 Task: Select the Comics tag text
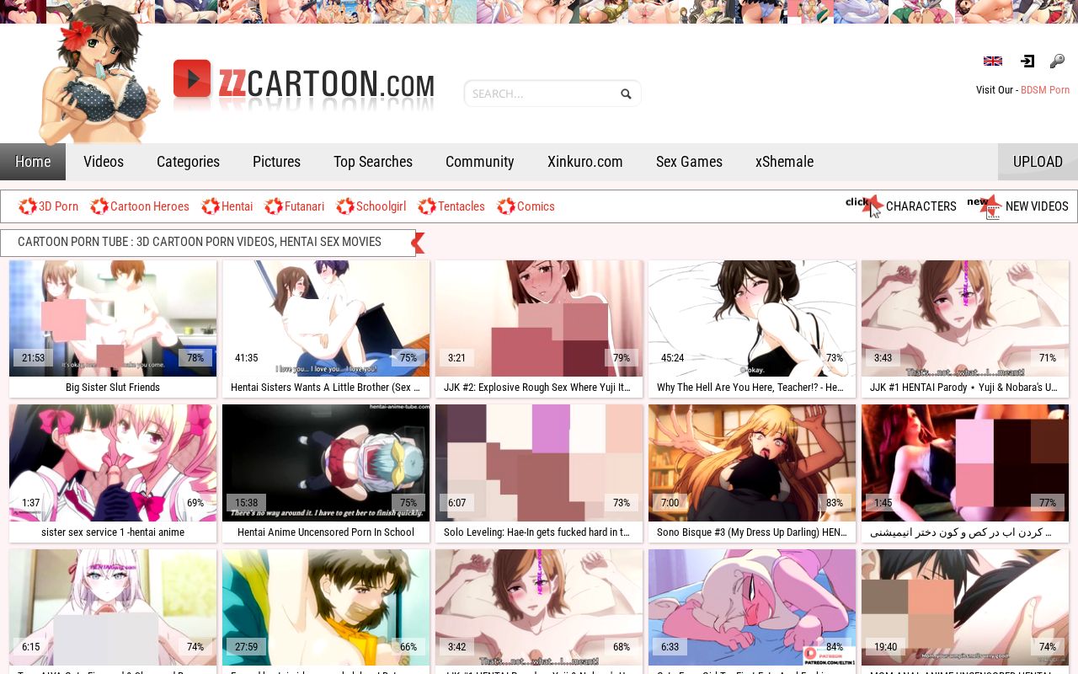point(536,206)
